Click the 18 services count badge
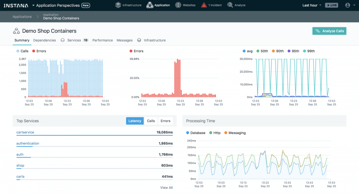The width and height of the screenshot is (359, 195). (86, 40)
